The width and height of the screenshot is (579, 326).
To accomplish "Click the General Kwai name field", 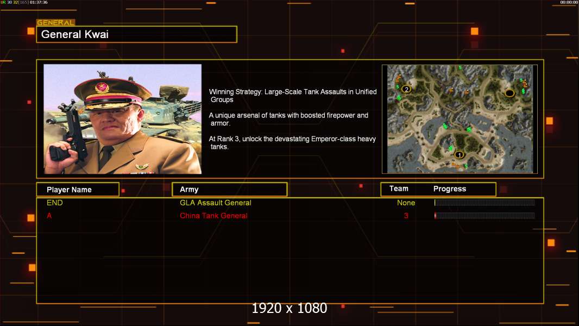I will pyautogui.click(x=137, y=34).
